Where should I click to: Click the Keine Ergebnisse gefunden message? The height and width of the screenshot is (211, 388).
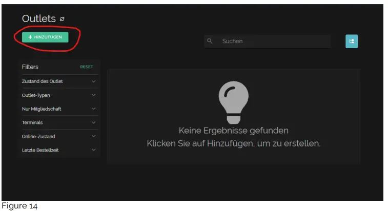(x=234, y=131)
